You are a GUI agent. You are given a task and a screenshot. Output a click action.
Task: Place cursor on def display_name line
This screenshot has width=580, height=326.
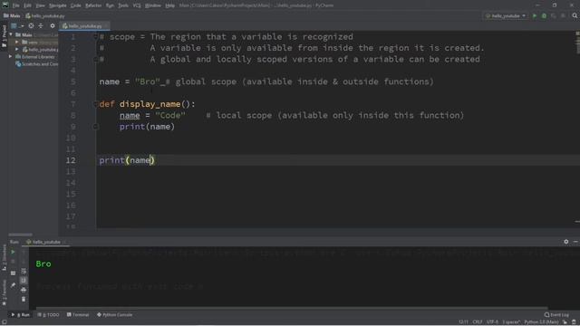pyautogui.click(x=147, y=104)
